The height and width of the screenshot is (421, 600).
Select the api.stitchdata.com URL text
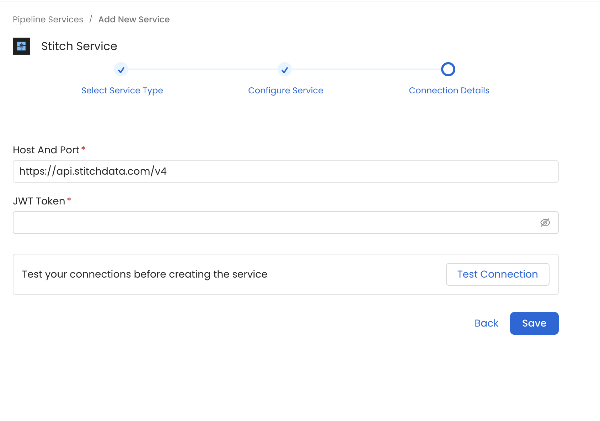pos(93,171)
